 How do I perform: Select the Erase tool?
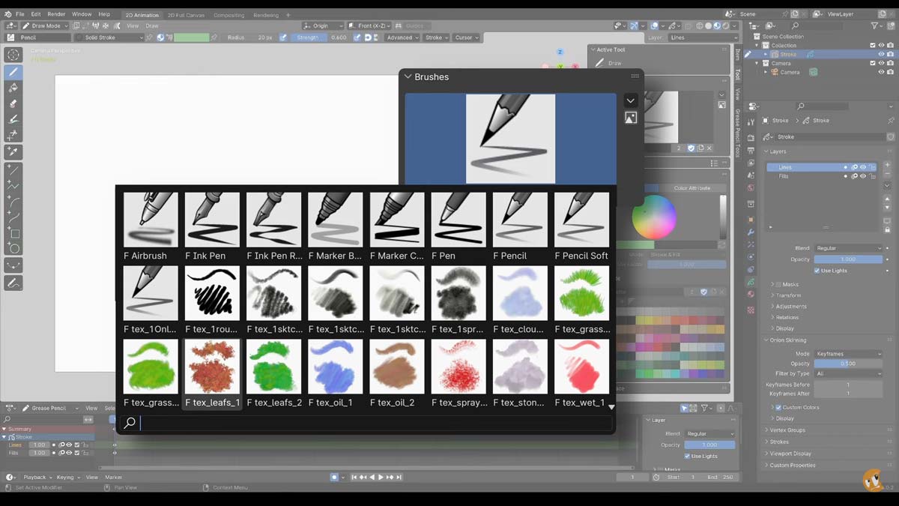(x=13, y=103)
